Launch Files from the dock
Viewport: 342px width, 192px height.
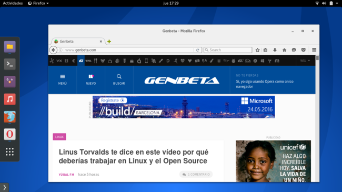pos(9,47)
